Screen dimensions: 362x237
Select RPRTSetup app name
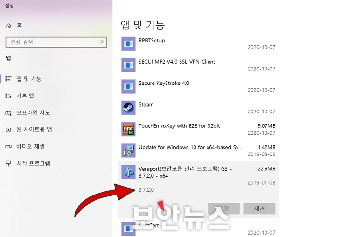(x=152, y=41)
